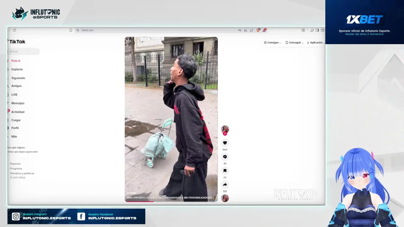Click the Facebook icon in bottom banner
404x227 pixels.
point(81,217)
